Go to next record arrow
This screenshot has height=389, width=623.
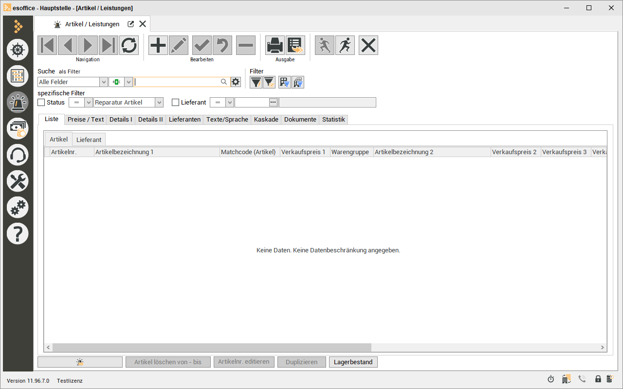tap(88, 45)
